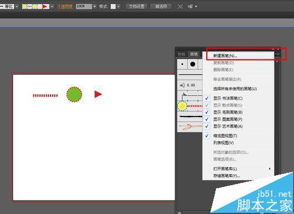Click the 100% opacity input field
Viewport: 294px width, 214px height.
pyautogui.click(x=83, y=6)
